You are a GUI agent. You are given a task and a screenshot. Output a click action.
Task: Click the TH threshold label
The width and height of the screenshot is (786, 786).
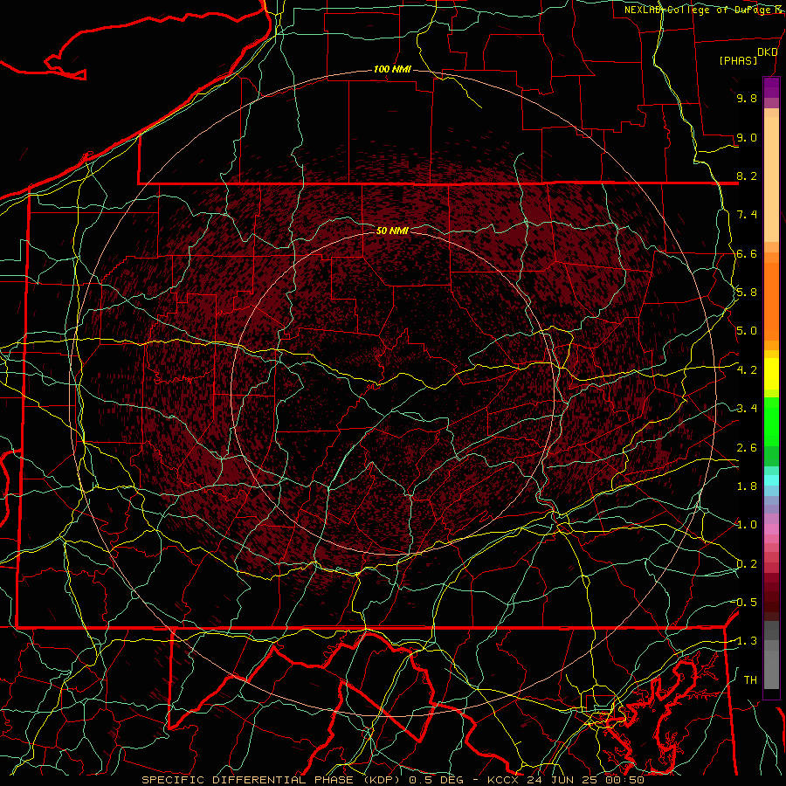pyautogui.click(x=750, y=680)
